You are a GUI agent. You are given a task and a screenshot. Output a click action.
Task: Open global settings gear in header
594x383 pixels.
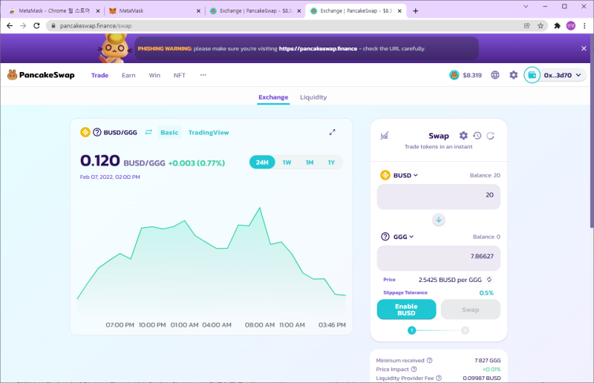pyautogui.click(x=513, y=75)
